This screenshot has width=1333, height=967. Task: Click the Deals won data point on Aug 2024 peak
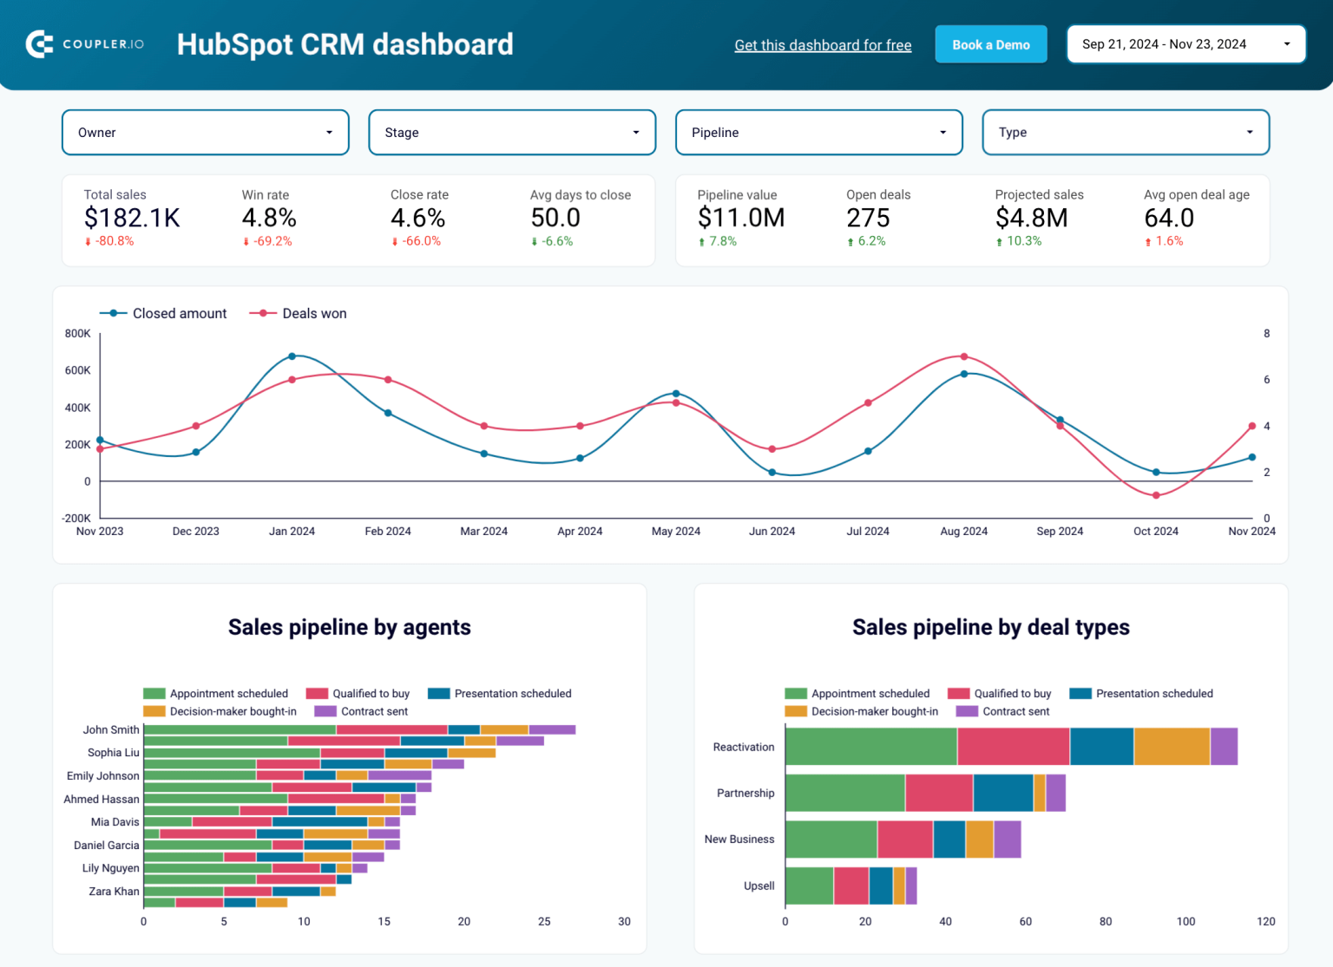pos(963,356)
